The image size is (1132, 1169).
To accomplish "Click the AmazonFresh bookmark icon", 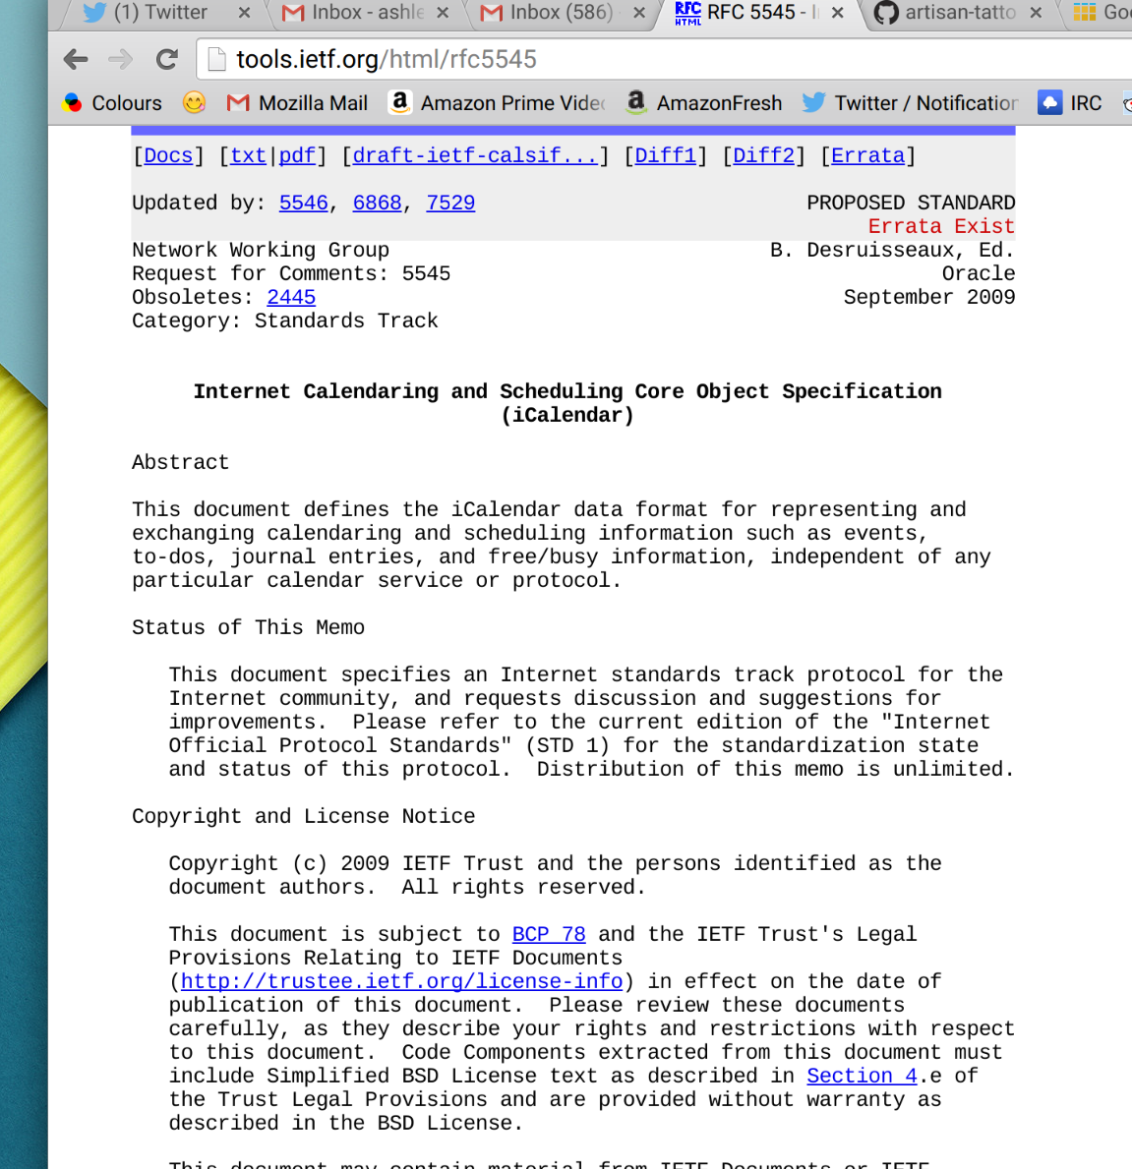I will [636, 102].
